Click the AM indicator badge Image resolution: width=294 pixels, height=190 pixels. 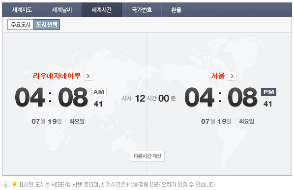pos(99,92)
